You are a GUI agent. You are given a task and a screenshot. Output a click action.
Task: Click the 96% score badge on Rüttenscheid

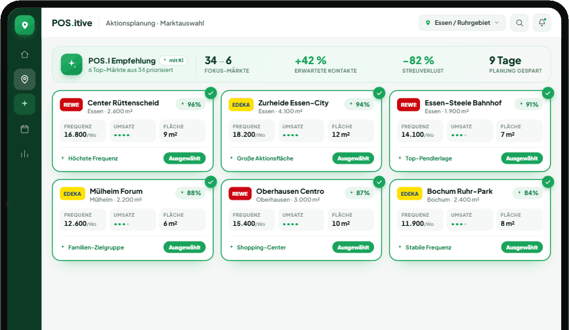tap(191, 105)
